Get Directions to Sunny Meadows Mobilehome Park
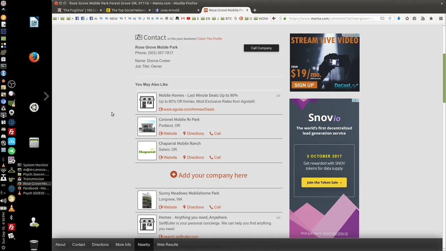Screen dimensions: 446x251 coord(193,207)
